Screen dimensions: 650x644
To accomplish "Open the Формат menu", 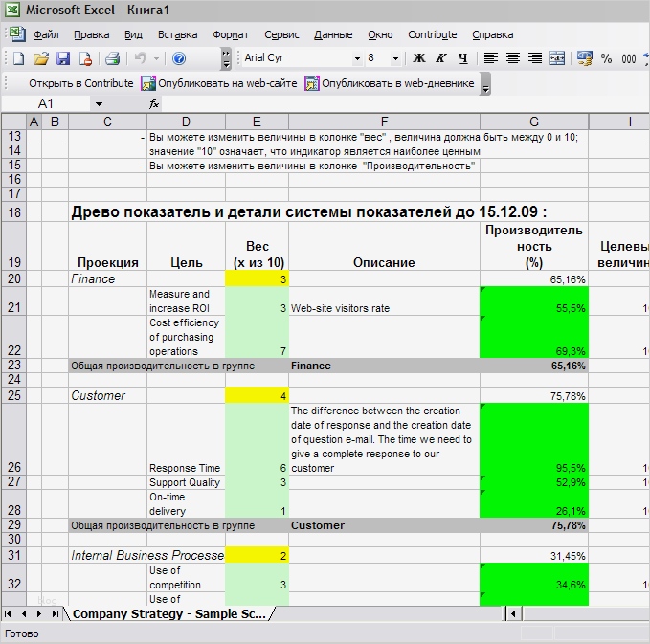I will (x=230, y=34).
